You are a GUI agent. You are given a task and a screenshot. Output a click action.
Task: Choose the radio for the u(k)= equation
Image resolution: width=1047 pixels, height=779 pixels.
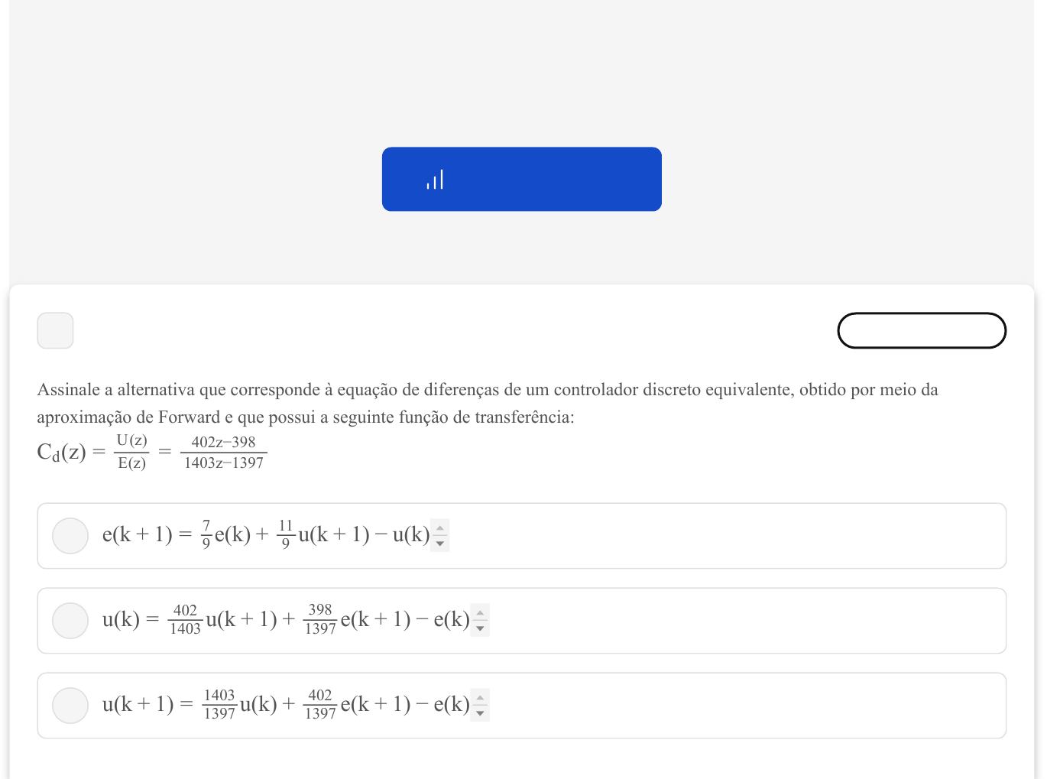click(x=70, y=620)
